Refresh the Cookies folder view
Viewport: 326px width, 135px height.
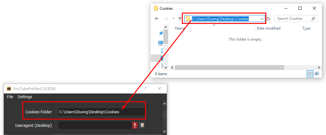(269, 19)
